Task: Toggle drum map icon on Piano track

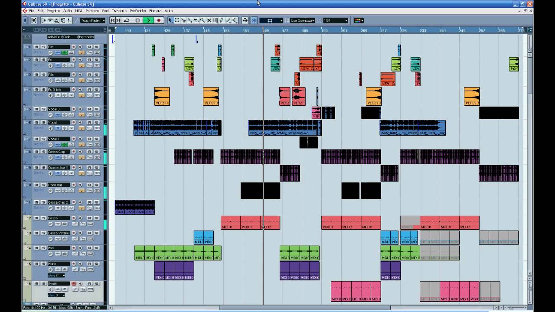Action: (x=75, y=269)
